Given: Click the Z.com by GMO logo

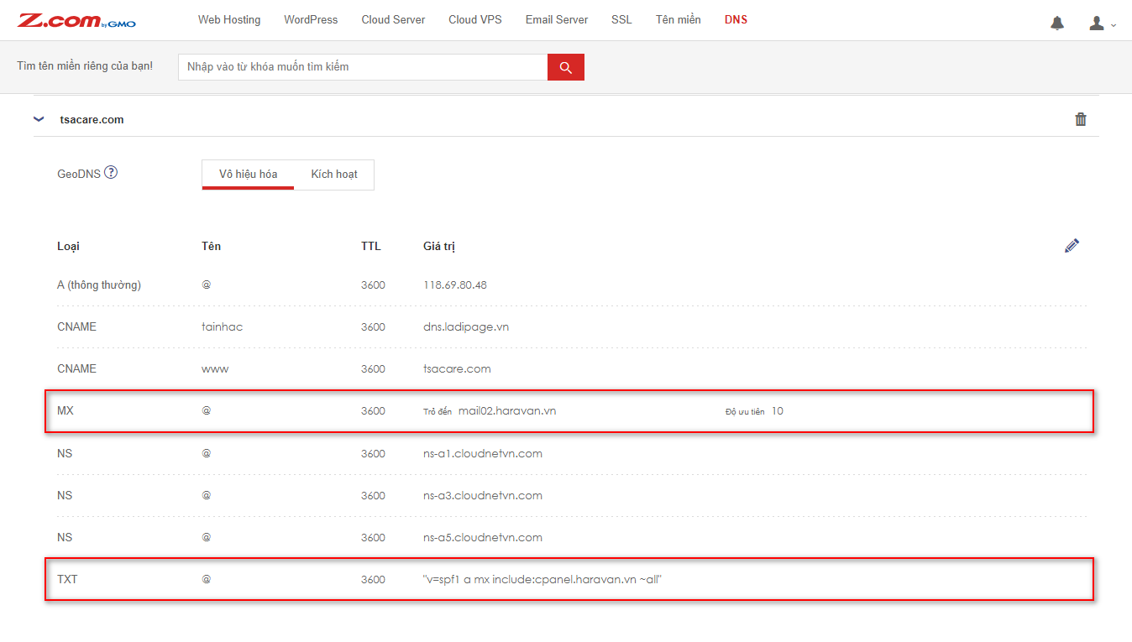Looking at the screenshot, I should pyautogui.click(x=76, y=20).
